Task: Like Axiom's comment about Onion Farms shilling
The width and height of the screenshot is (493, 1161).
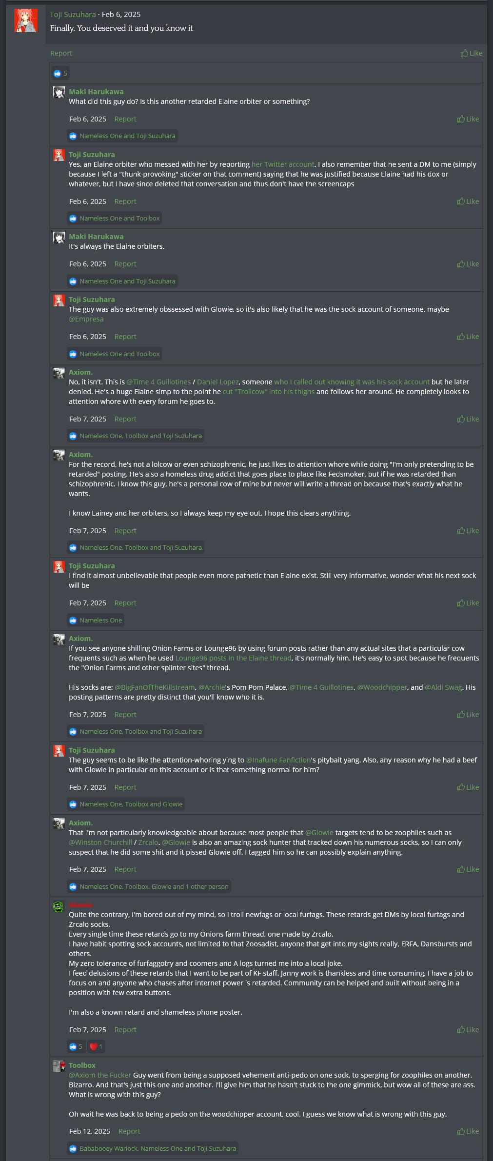Action: point(468,715)
